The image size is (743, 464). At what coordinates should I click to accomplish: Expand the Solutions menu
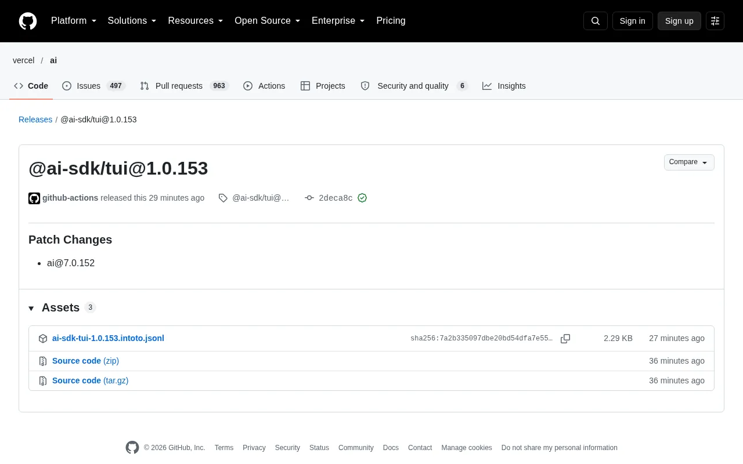pyautogui.click(x=132, y=21)
